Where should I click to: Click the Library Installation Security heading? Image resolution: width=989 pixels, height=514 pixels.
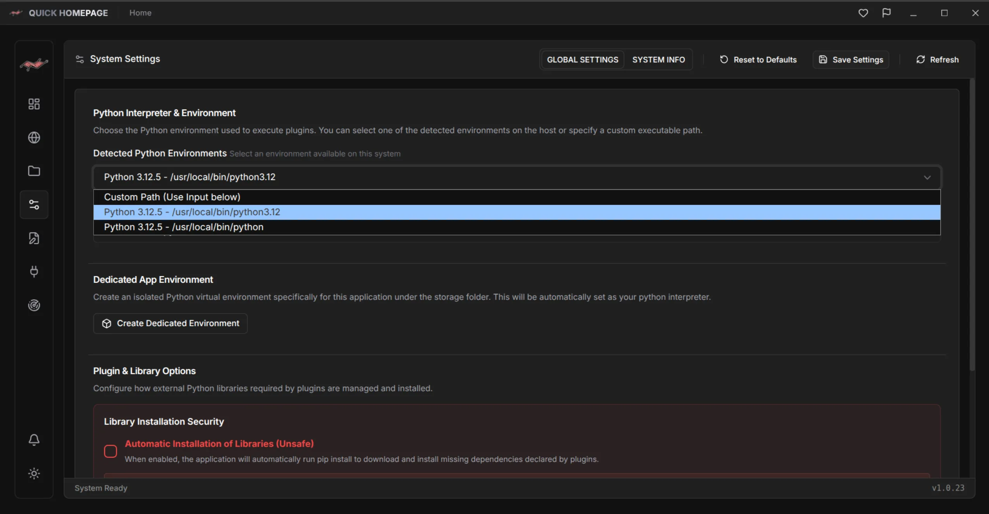(x=164, y=421)
